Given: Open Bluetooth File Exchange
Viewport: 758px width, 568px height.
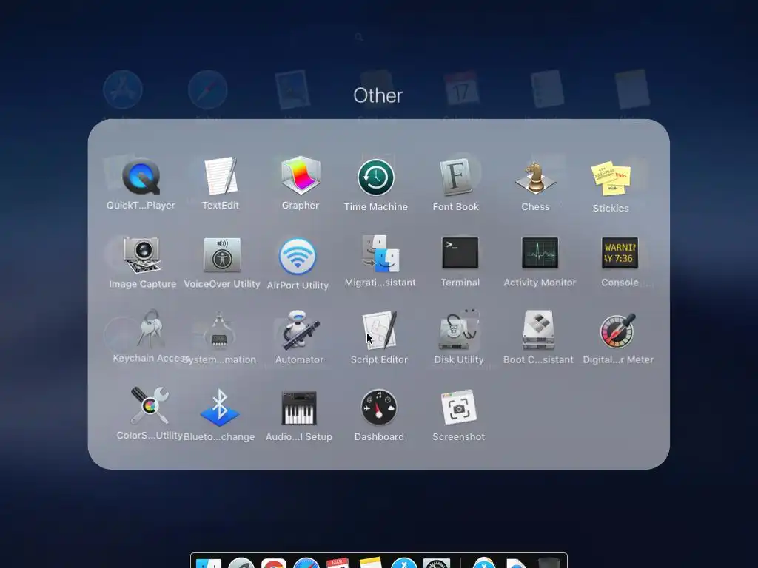Looking at the screenshot, I should 219,408.
